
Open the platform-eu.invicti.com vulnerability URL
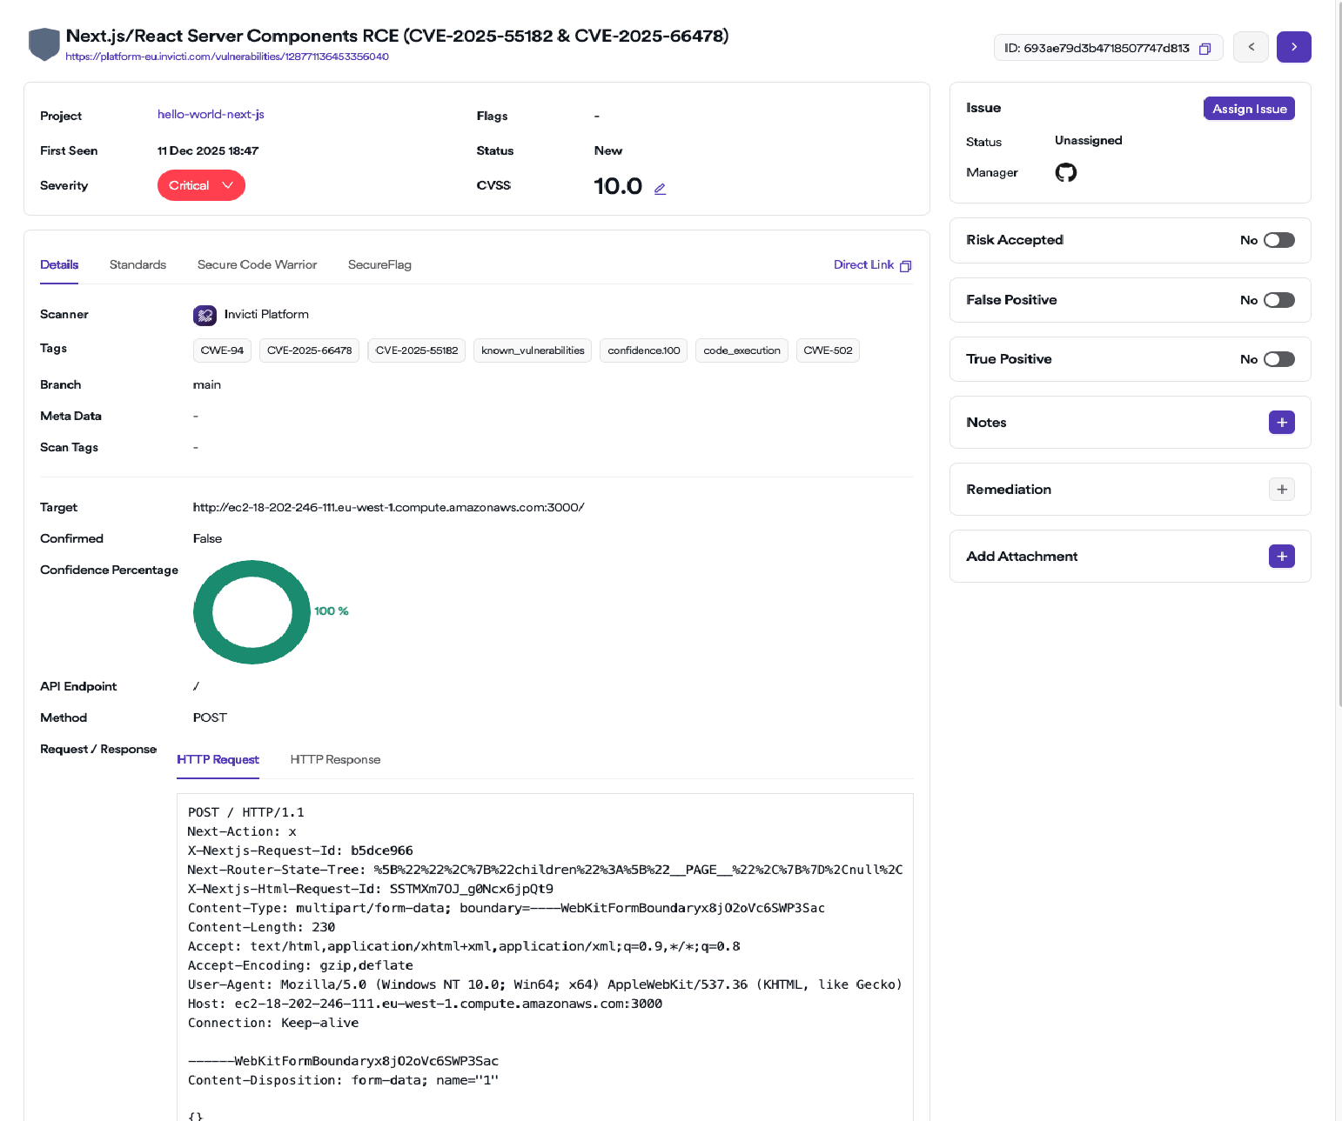tap(227, 57)
